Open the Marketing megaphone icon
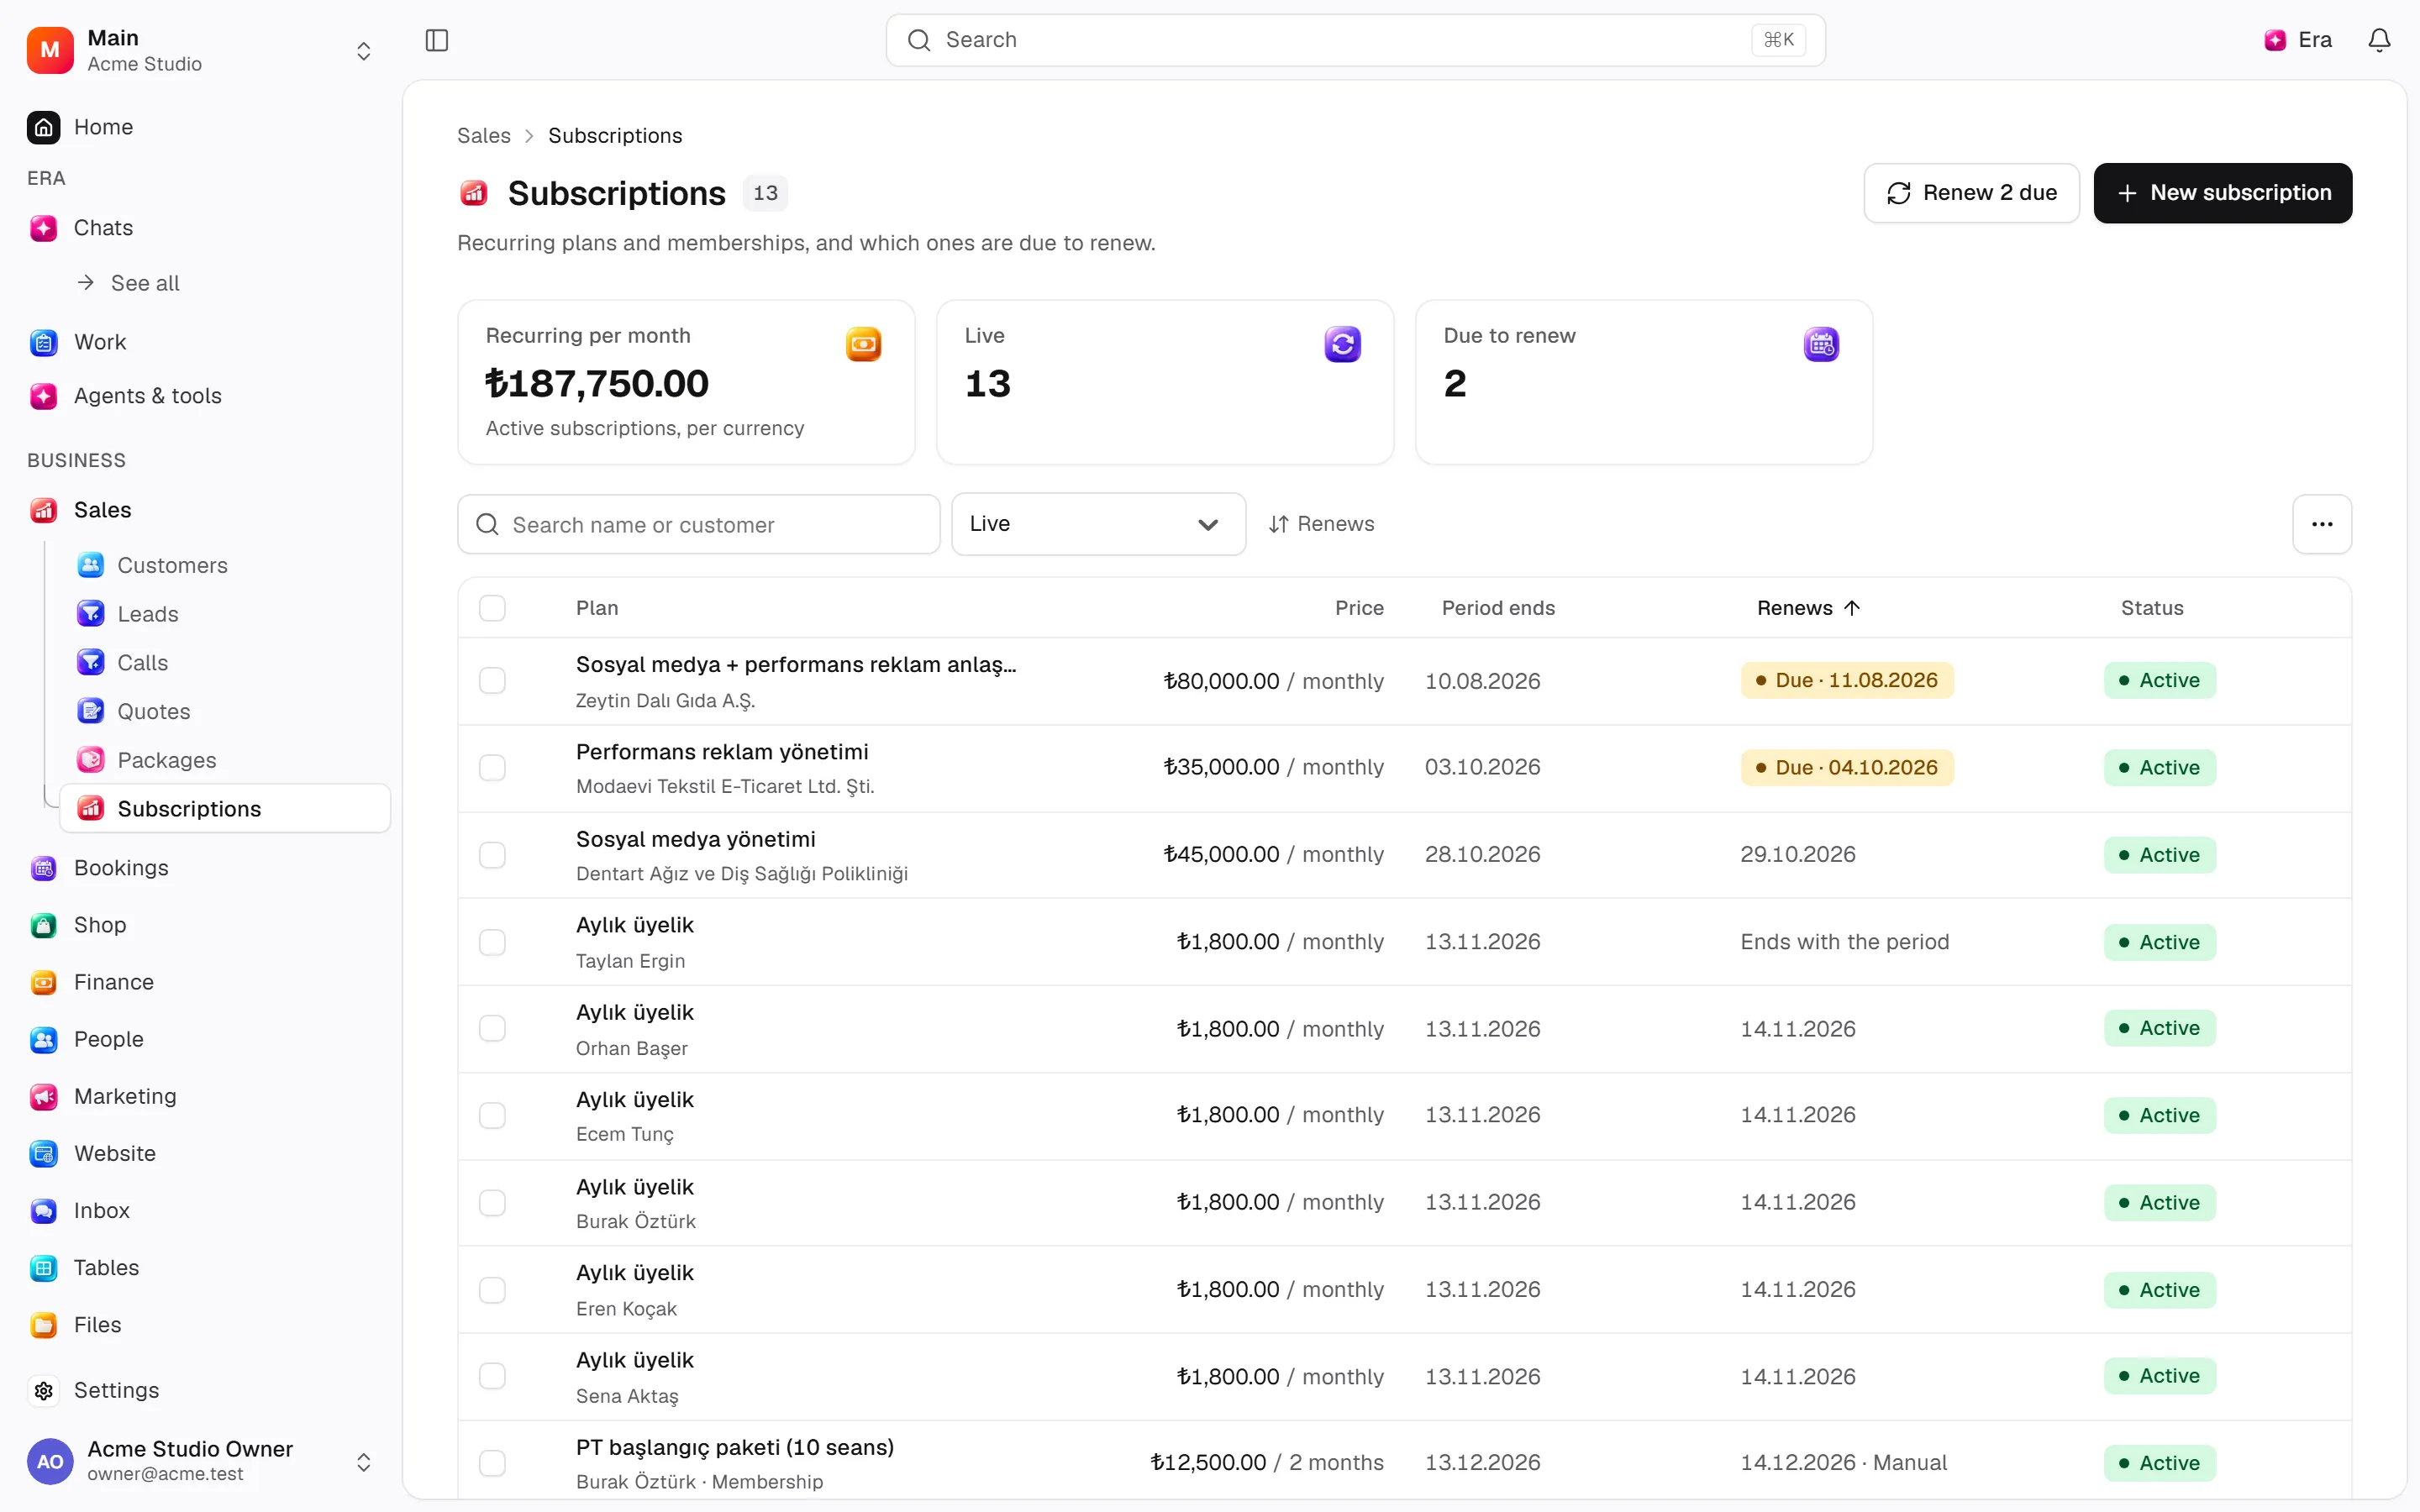 [x=43, y=1096]
